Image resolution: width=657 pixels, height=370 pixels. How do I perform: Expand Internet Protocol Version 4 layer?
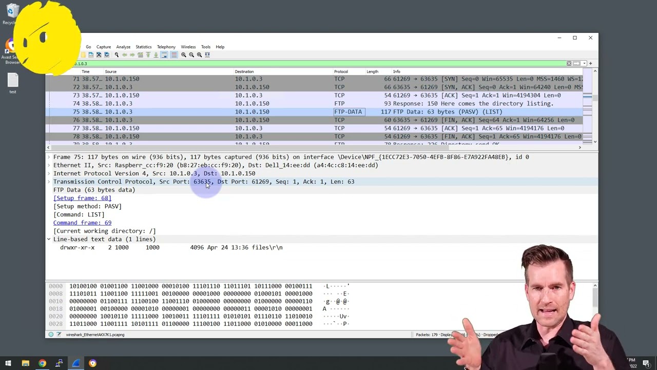click(x=49, y=174)
